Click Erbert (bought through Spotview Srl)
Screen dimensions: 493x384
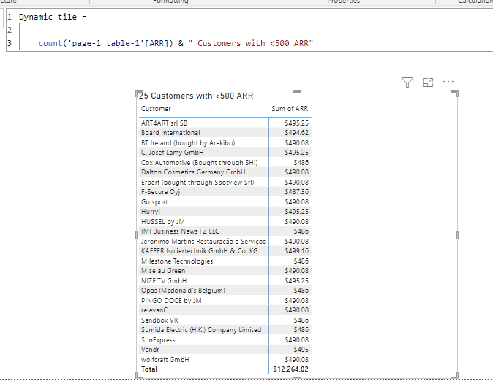197,183
